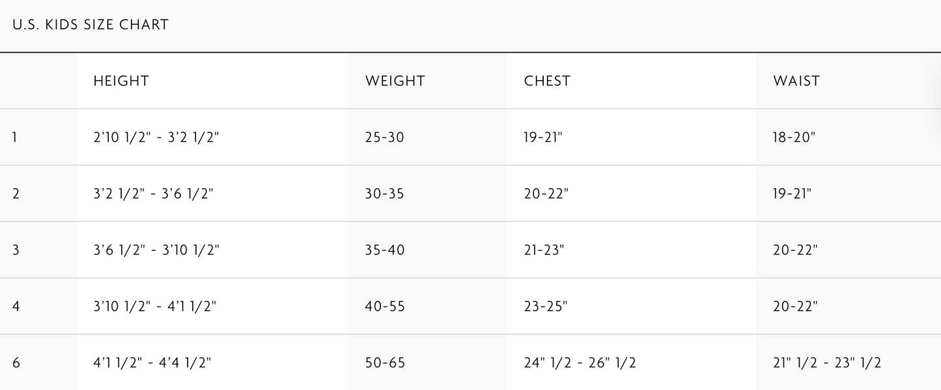Click the chest cell reading 20-22"
The width and height of the screenshot is (941, 390).
click(546, 194)
